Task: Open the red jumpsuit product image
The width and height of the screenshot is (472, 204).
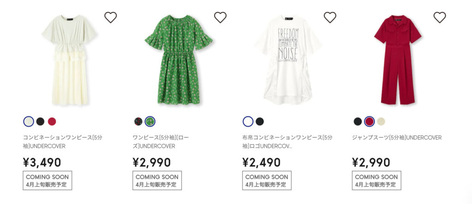Action: (x=398, y=60)
